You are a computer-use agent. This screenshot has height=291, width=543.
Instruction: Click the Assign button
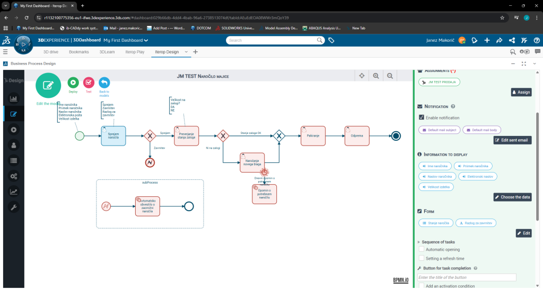pos(521,92)
